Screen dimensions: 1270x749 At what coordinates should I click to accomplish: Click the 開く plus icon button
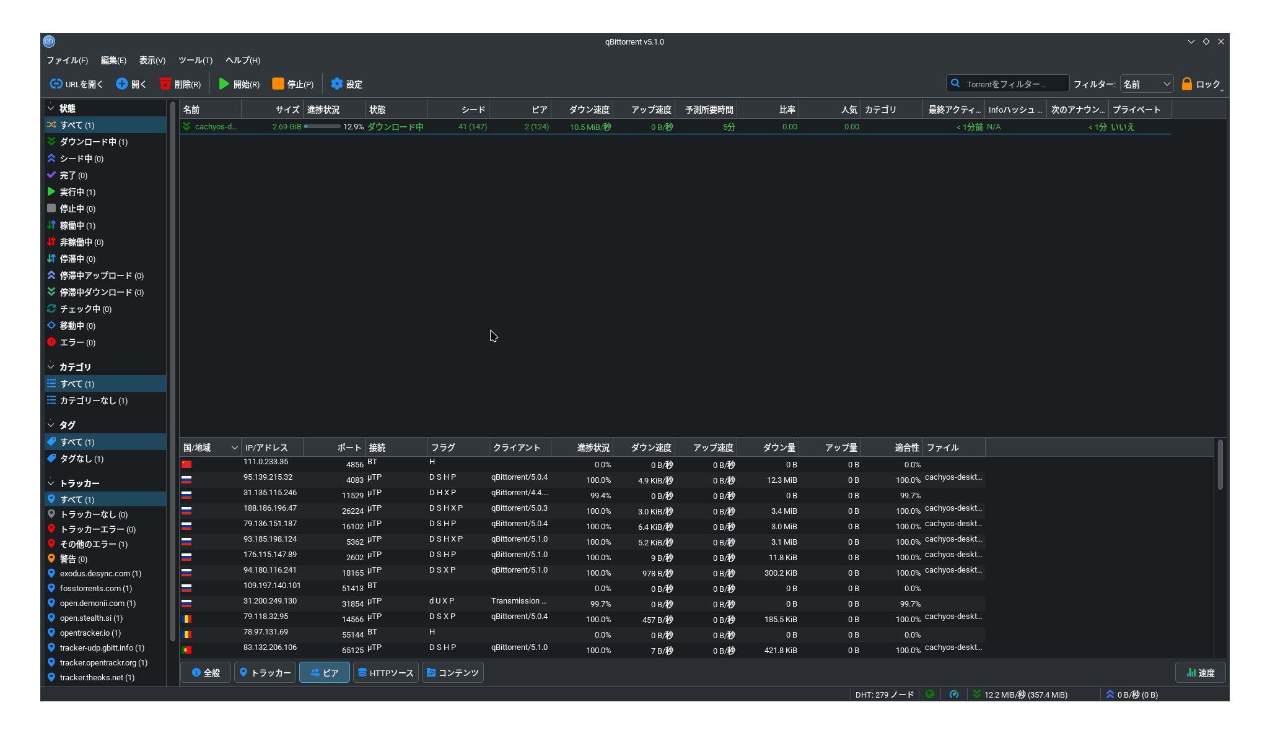point(131,84)
